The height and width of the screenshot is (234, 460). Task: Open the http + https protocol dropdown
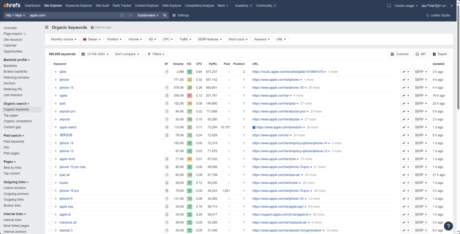click(16, 15)
